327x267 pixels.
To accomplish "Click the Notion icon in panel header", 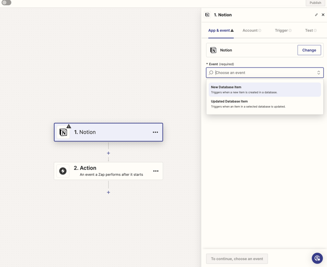I will 207,15.
